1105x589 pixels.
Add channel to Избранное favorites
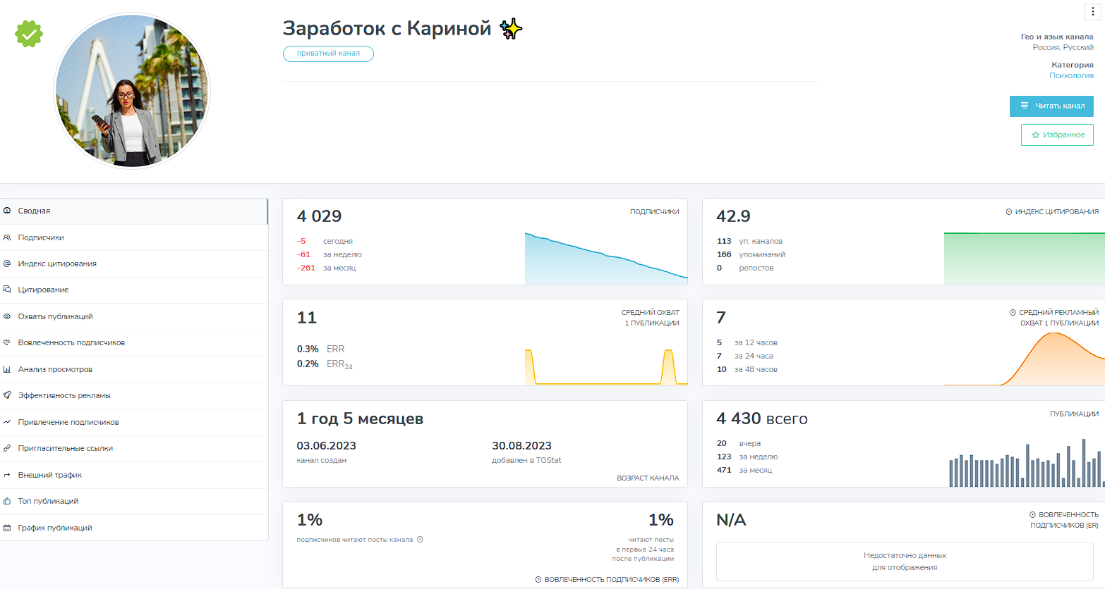tap(1057, 135)
